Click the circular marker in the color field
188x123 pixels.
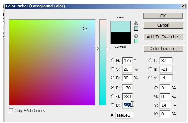click(x=85, y=29)
